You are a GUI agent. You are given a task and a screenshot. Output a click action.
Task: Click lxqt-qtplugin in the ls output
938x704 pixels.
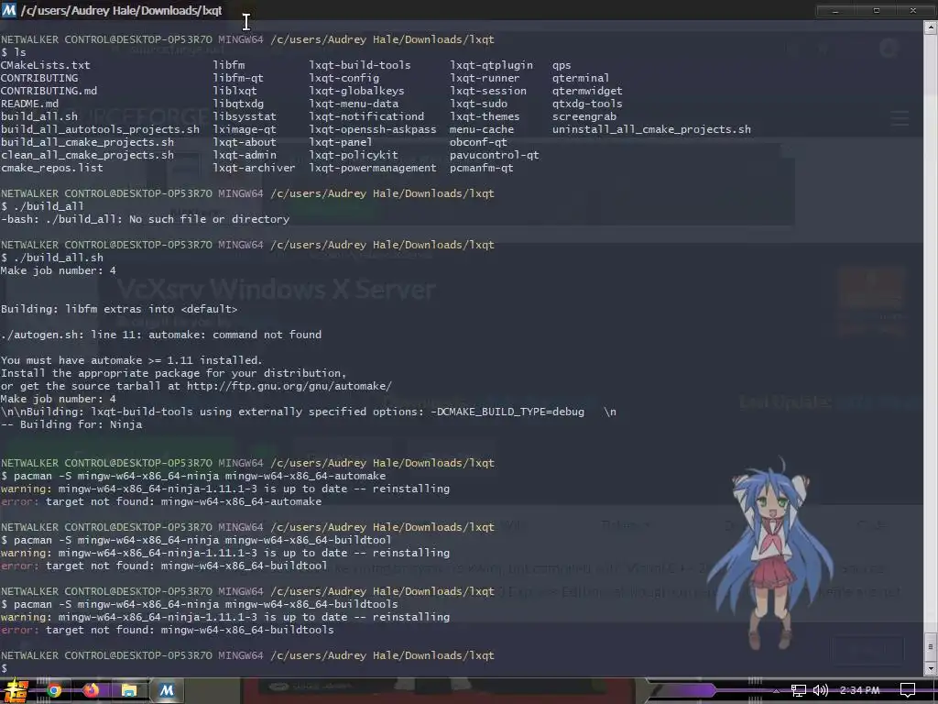(x=491, y=65)
